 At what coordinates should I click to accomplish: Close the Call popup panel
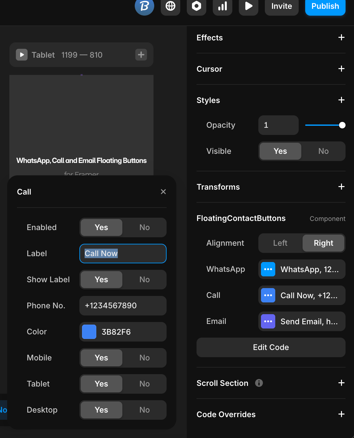coord(163,192)
